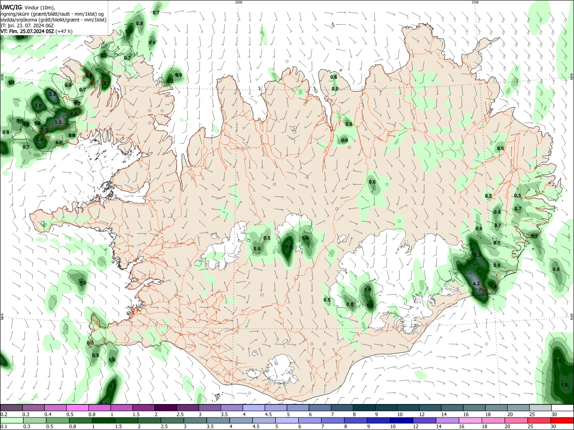Pick the deep blue 10 mm rain swatch

coord(401,421)
